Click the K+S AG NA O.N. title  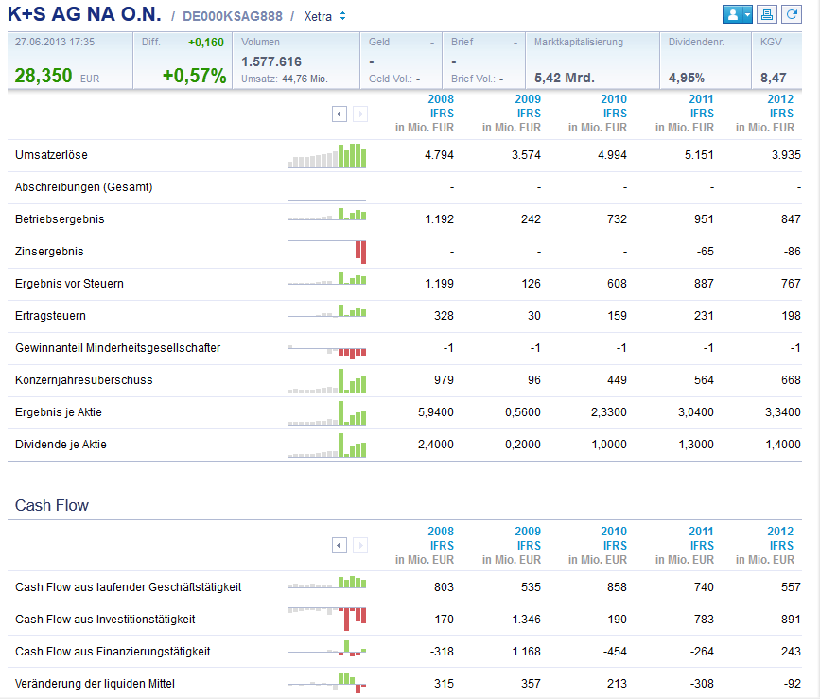coord(84,14)
